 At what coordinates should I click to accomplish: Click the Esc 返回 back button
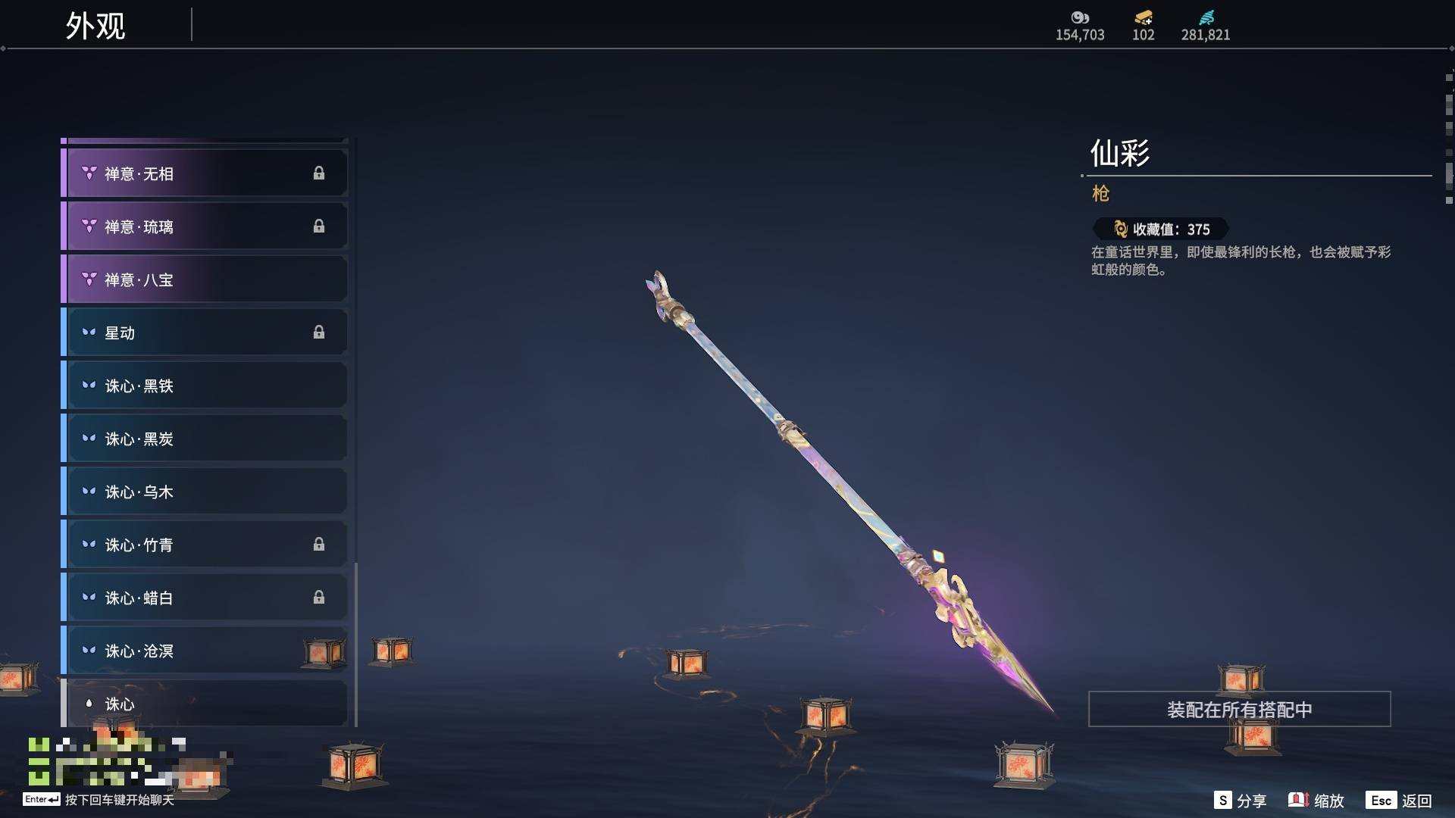coord(1399,801)
